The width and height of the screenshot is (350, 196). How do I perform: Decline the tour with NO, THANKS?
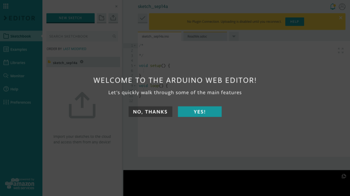[x=150, y=112]
